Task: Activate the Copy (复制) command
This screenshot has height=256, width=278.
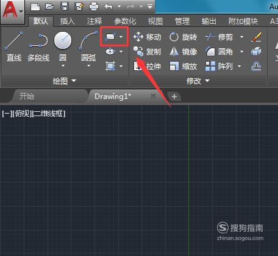Action: pos(148,51)
